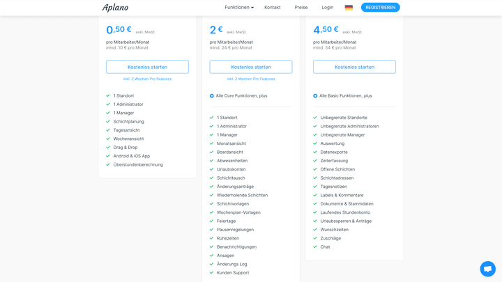Image resolution: width=502 pixels, height=282 pixels.
Task: Click the Aplano logo
Action: click(115, 8)
